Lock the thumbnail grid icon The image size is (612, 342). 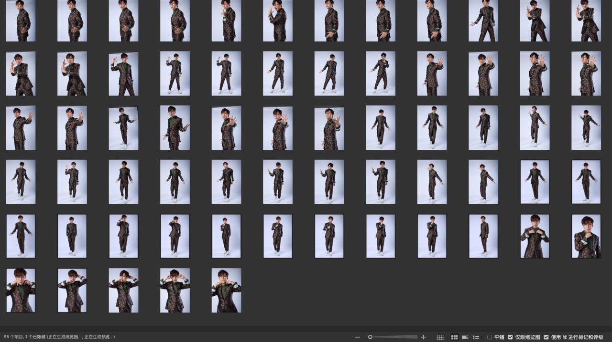point(440,337)
